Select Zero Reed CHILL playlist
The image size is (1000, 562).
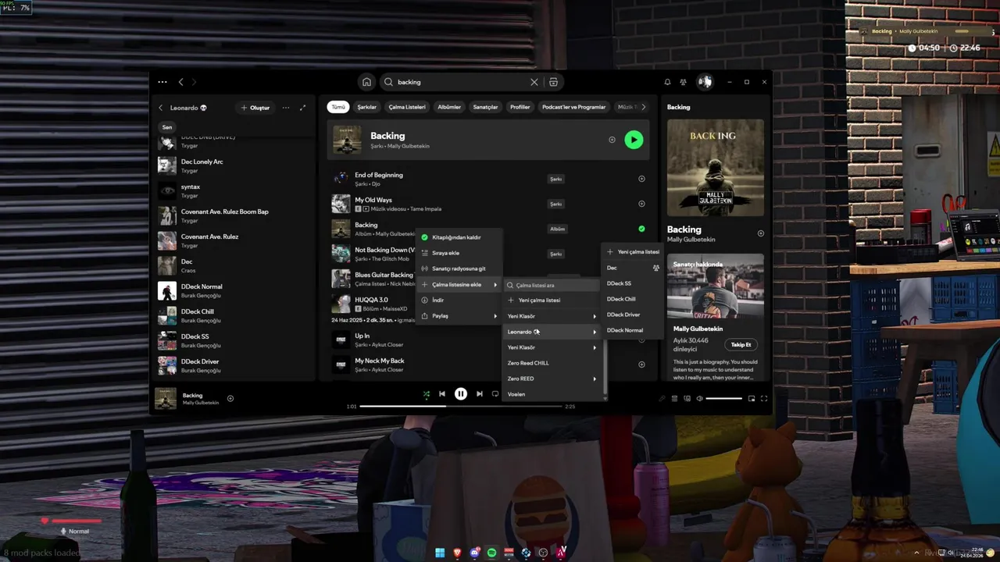(x=552, y=363)
